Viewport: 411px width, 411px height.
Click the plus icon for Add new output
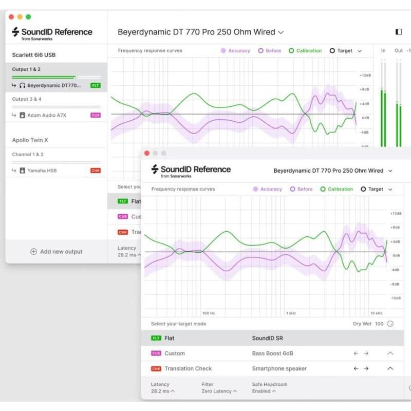33,252
